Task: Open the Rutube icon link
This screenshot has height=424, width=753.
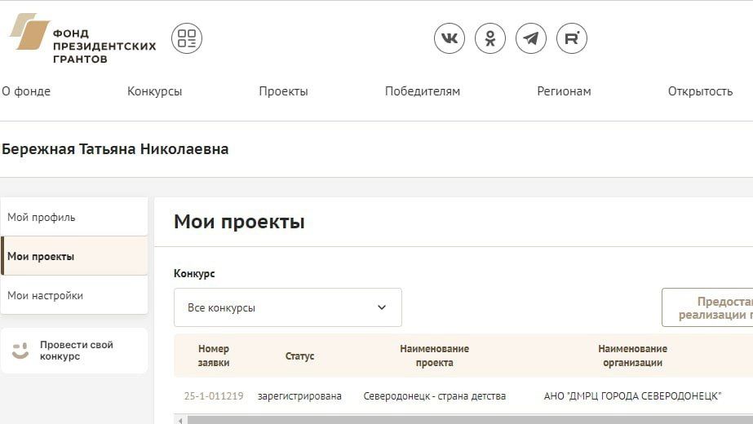Action: pyautogui.click(x=571, y=38)
